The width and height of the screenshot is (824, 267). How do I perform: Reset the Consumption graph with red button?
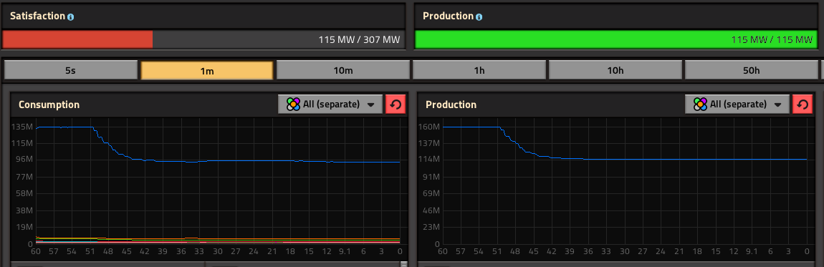396,105
